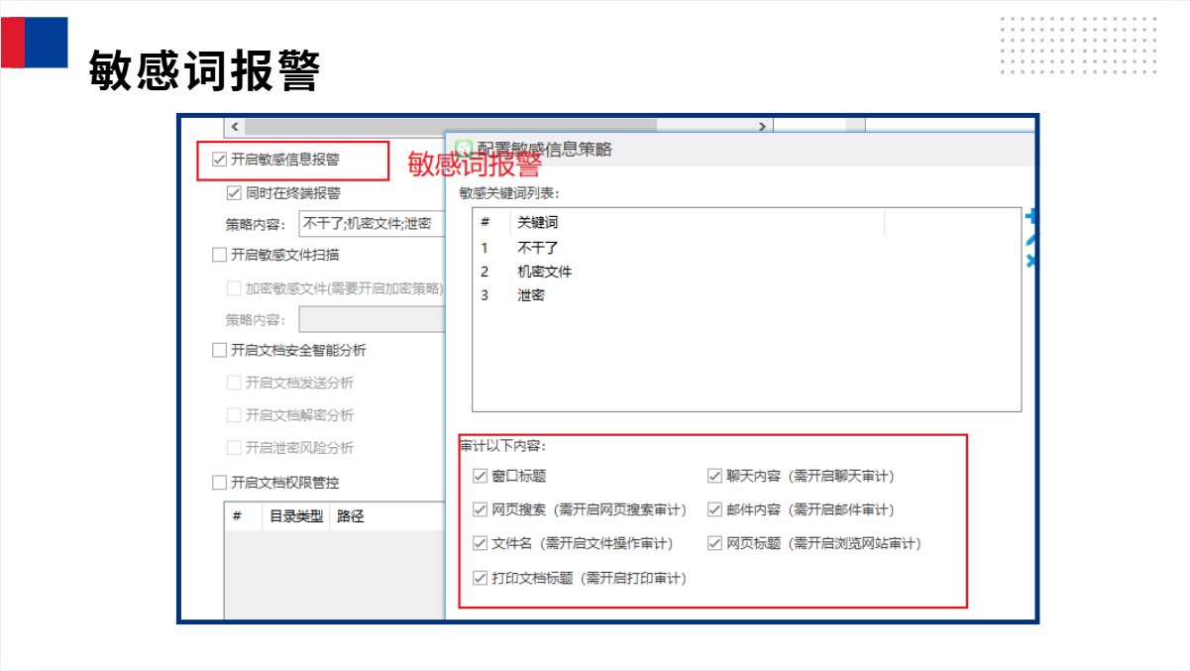Disable the 打印文档标题 audit checkbox
The width and height of the screenshot is (1190, 671).
click(x=481, y=578)
